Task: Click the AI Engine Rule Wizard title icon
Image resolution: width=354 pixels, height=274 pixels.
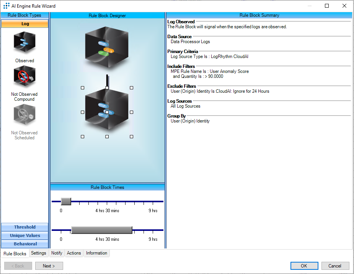Action: coord(7,6)
